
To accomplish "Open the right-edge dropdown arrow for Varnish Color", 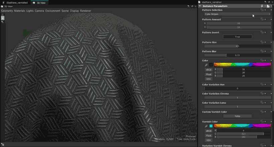I will tap(271, 122).
